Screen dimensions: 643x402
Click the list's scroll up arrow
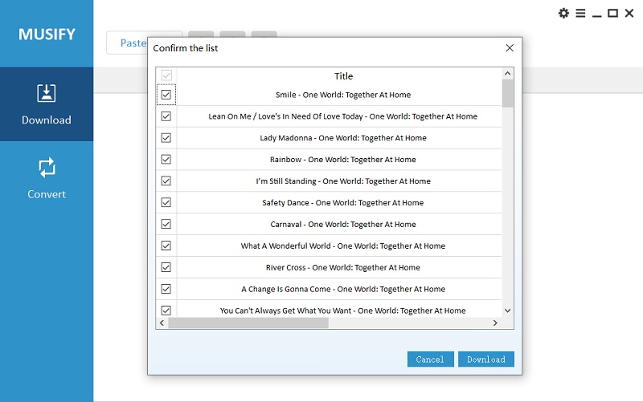[507, 73]
